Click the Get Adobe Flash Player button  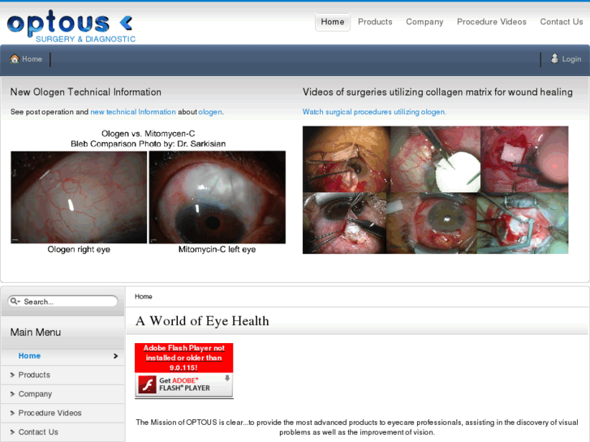click(x=184, y=384)
